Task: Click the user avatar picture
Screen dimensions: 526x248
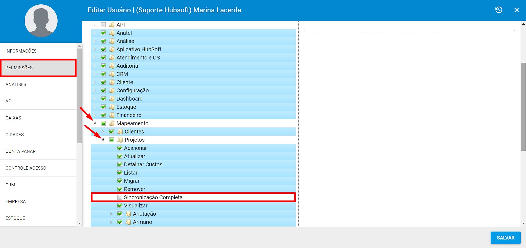Action: coord(41,21)
